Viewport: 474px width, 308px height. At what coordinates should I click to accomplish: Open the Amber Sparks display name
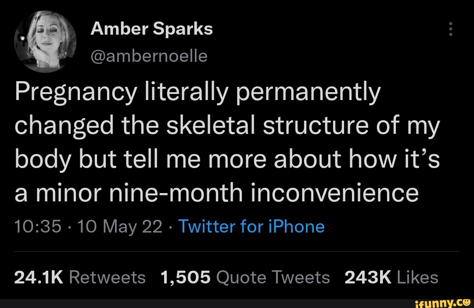pos(151,29)
